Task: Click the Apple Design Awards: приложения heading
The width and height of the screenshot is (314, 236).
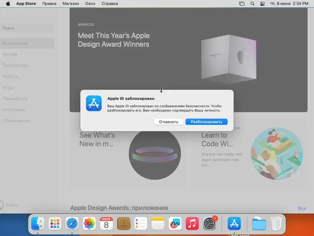Action: (x=119, y=208)
